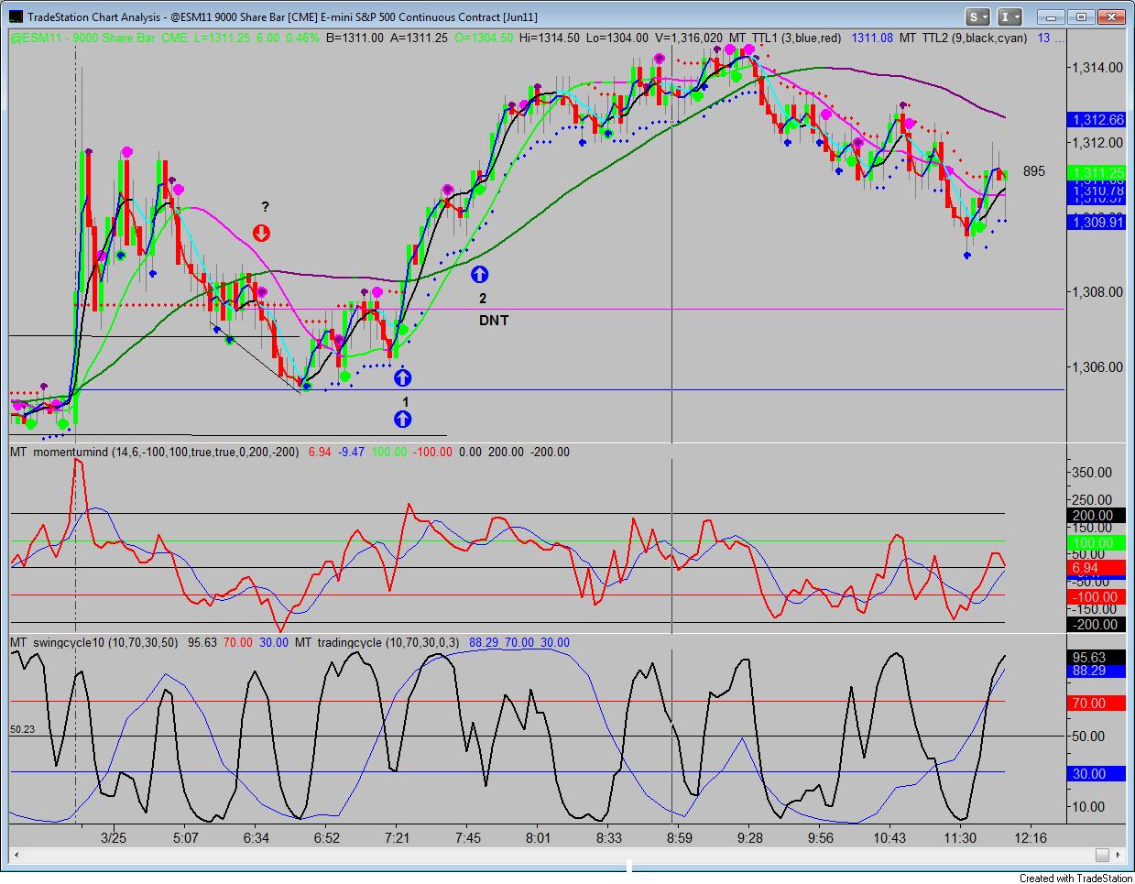Click the 12:16 time label on axis
This screenshot has width=1135, height=884.
pyautogui.click(x=1031, y=837)
